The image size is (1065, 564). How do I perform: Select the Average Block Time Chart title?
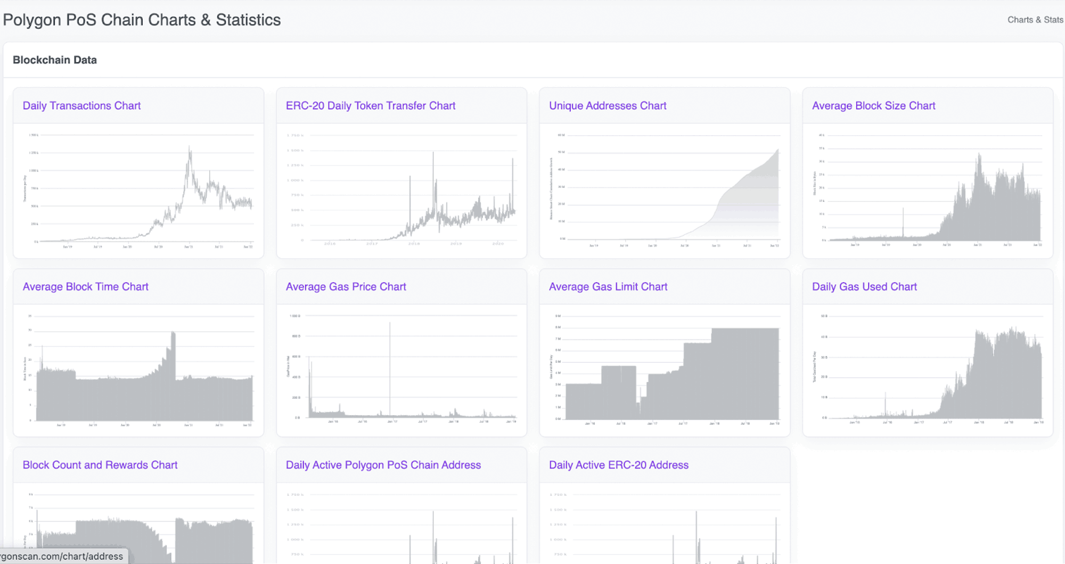85,286
